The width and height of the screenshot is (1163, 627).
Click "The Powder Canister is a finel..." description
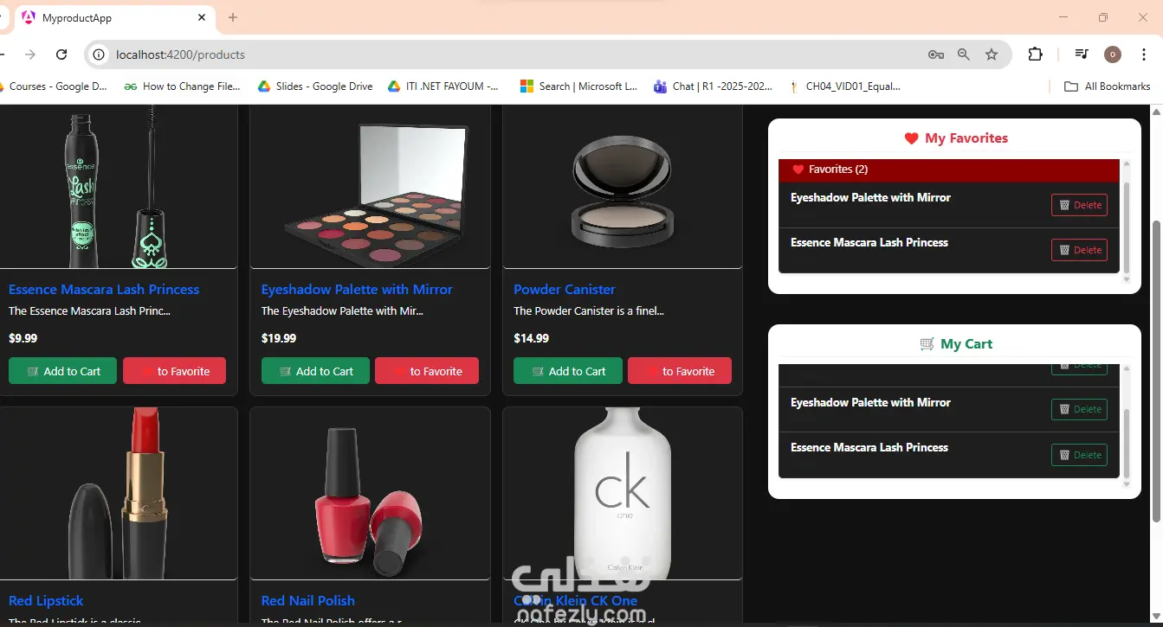(589, 311)
